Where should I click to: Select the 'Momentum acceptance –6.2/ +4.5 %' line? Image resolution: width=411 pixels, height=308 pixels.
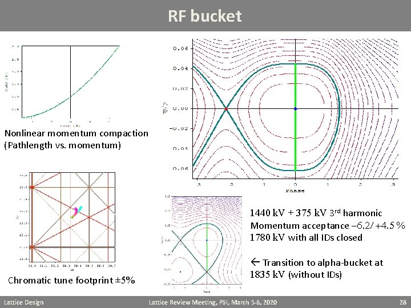(x=328, y=225)
